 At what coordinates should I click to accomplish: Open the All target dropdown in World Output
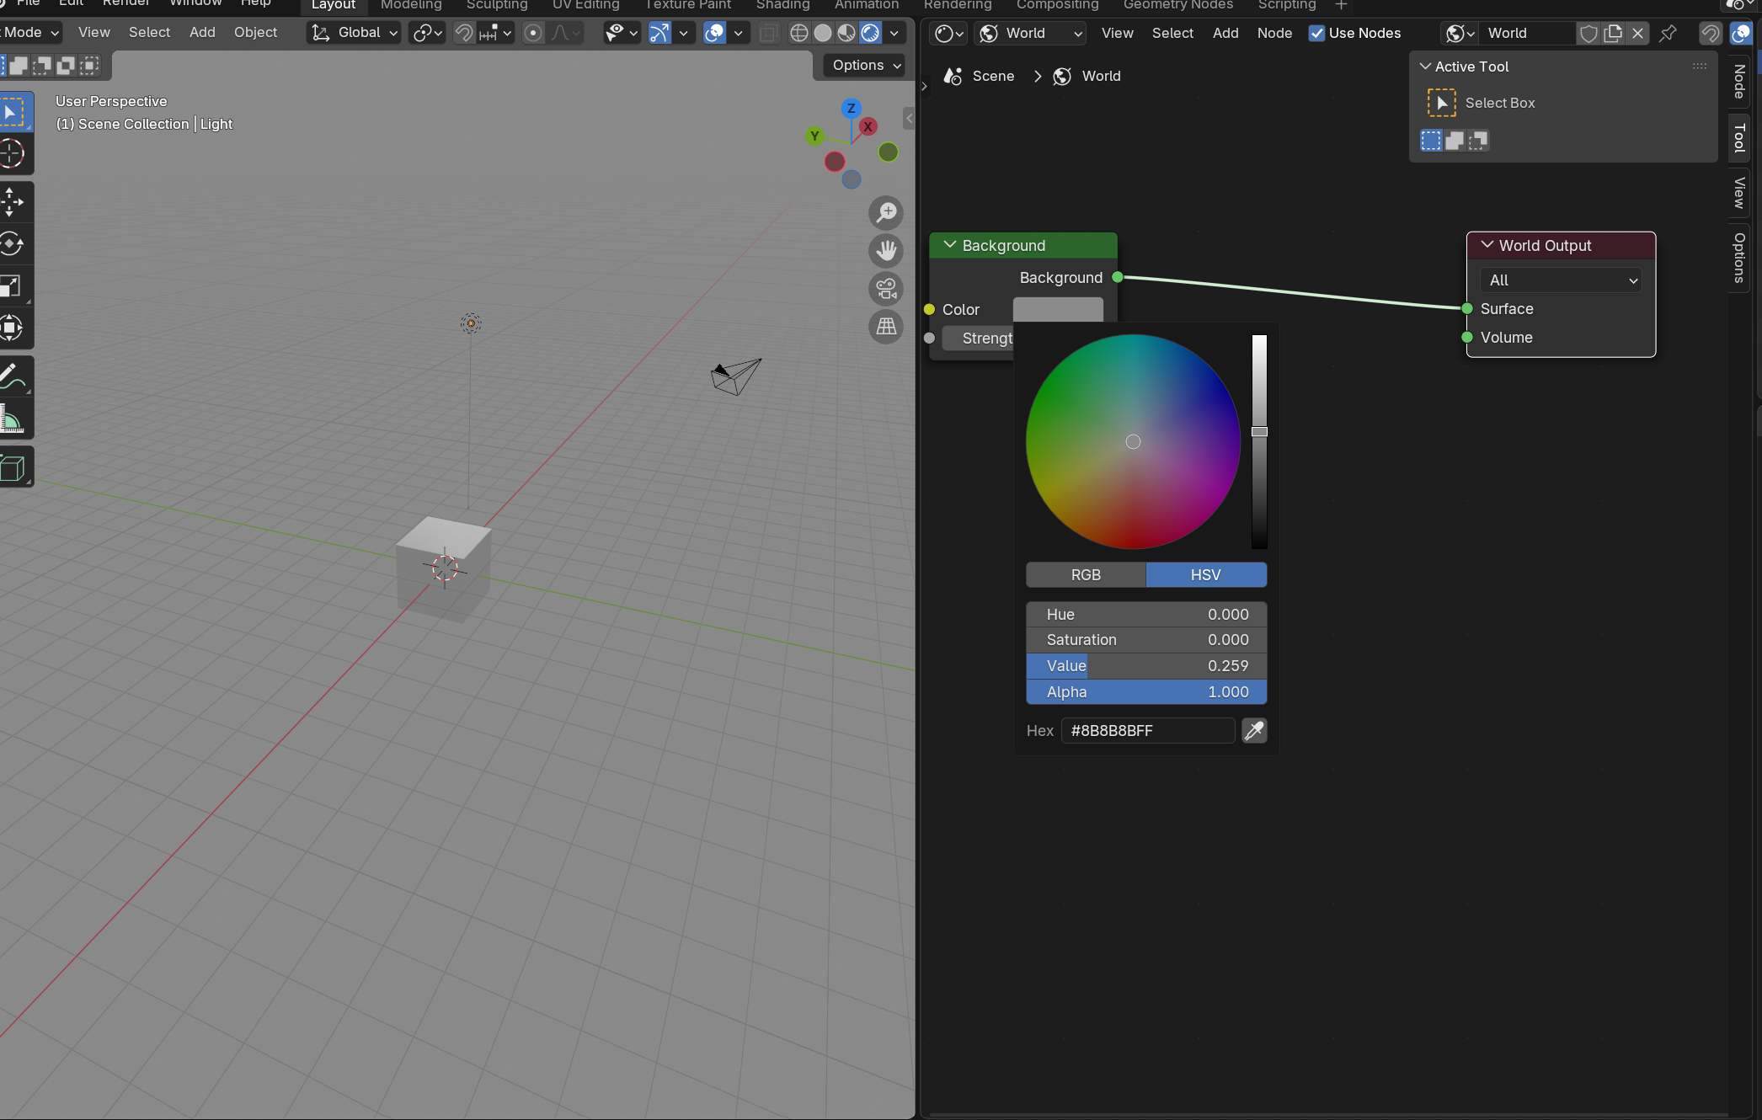tap(1562, 280)
